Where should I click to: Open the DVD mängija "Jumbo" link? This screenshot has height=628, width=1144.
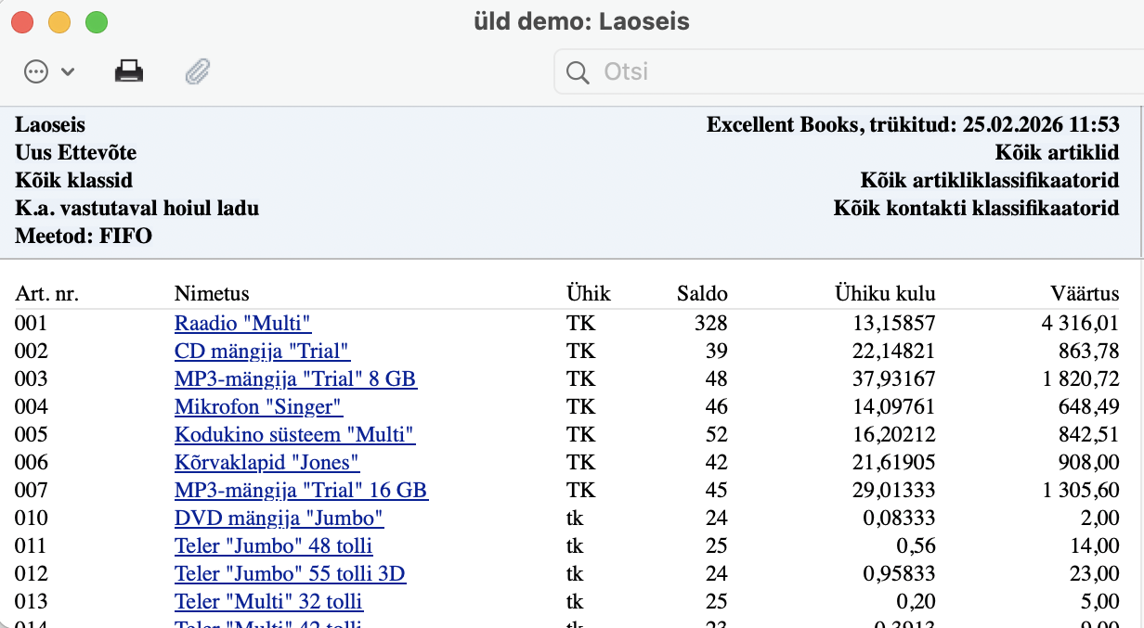click(x=279, y=518)
